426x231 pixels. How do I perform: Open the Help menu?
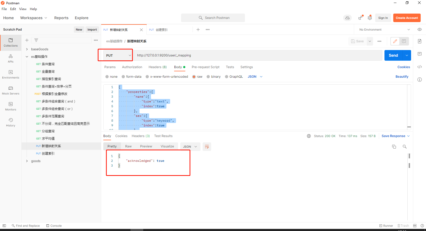(x=33, y=9)
